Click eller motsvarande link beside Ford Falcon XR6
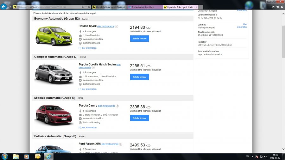Viewport: 285px width, 160px height. 110,144
